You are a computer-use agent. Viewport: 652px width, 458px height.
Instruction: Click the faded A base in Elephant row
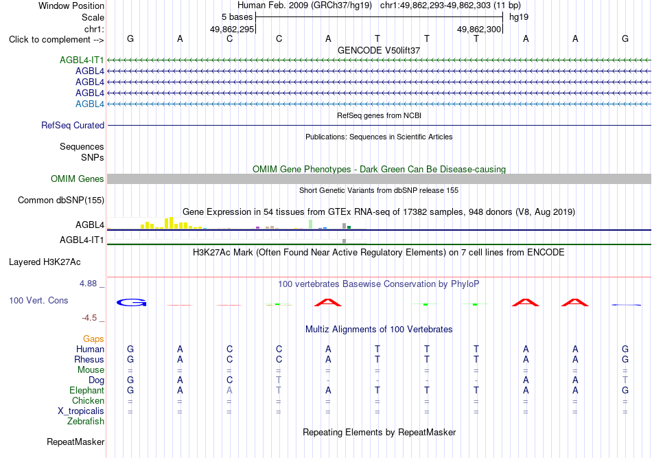[x=229, y=391]
